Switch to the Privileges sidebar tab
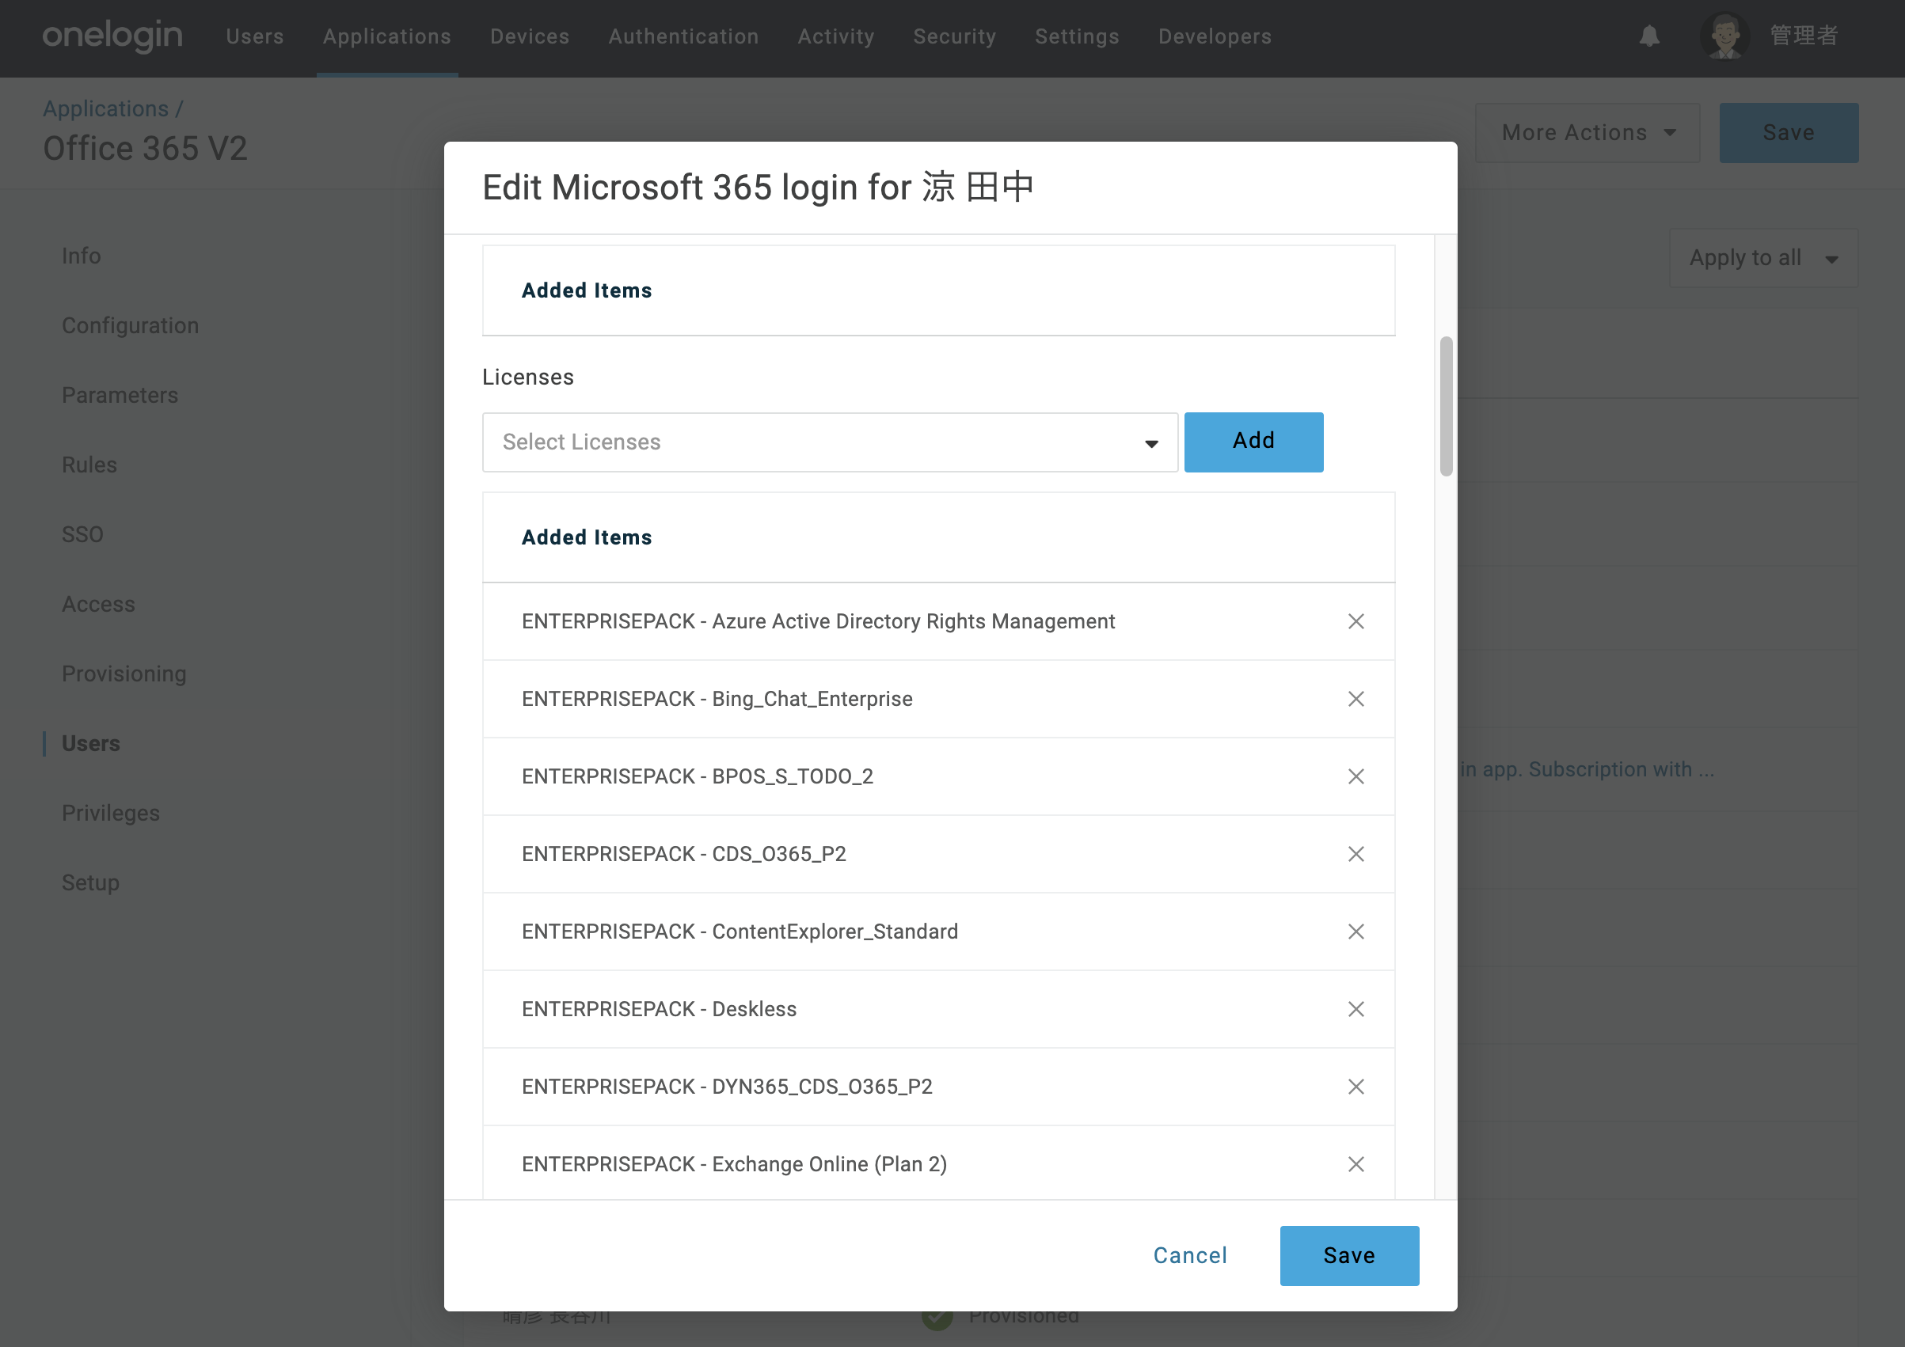 coord(110,813)
